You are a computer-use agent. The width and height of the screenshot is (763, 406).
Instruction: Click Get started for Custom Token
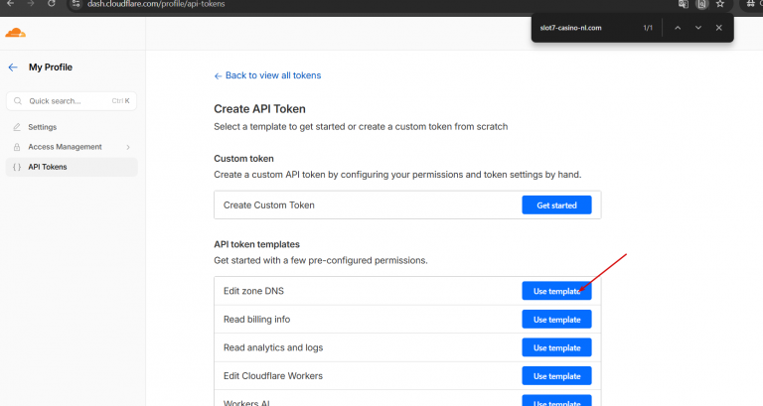(x=556, y=205)
